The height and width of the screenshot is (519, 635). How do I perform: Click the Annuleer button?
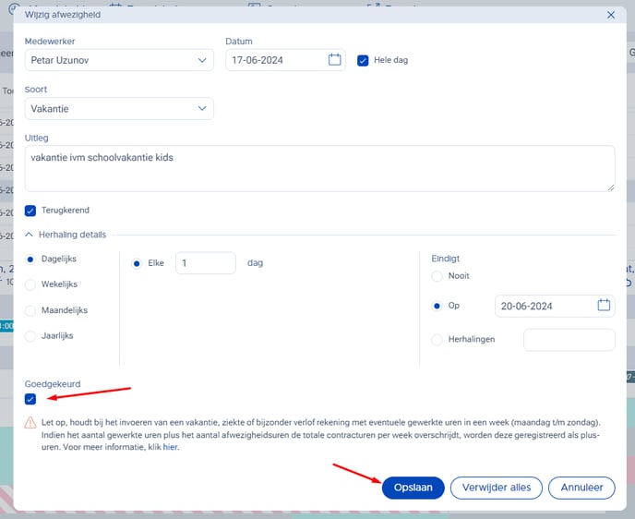click(x=581, y=488)
